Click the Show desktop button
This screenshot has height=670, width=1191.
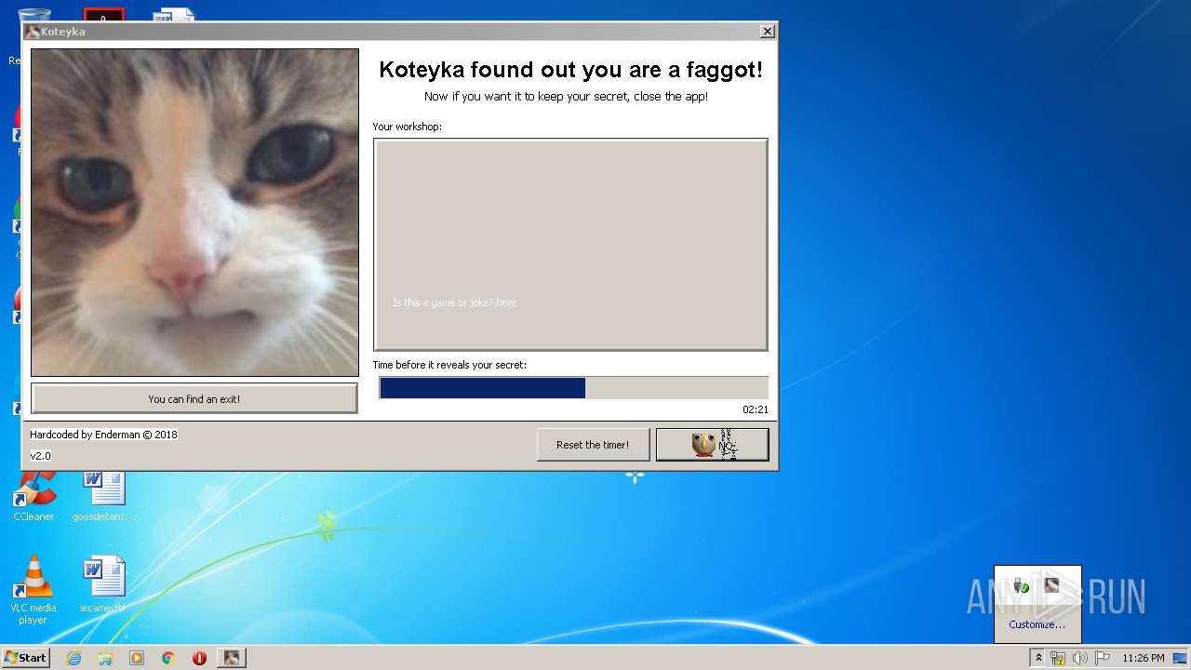(x=1180, y=658)
